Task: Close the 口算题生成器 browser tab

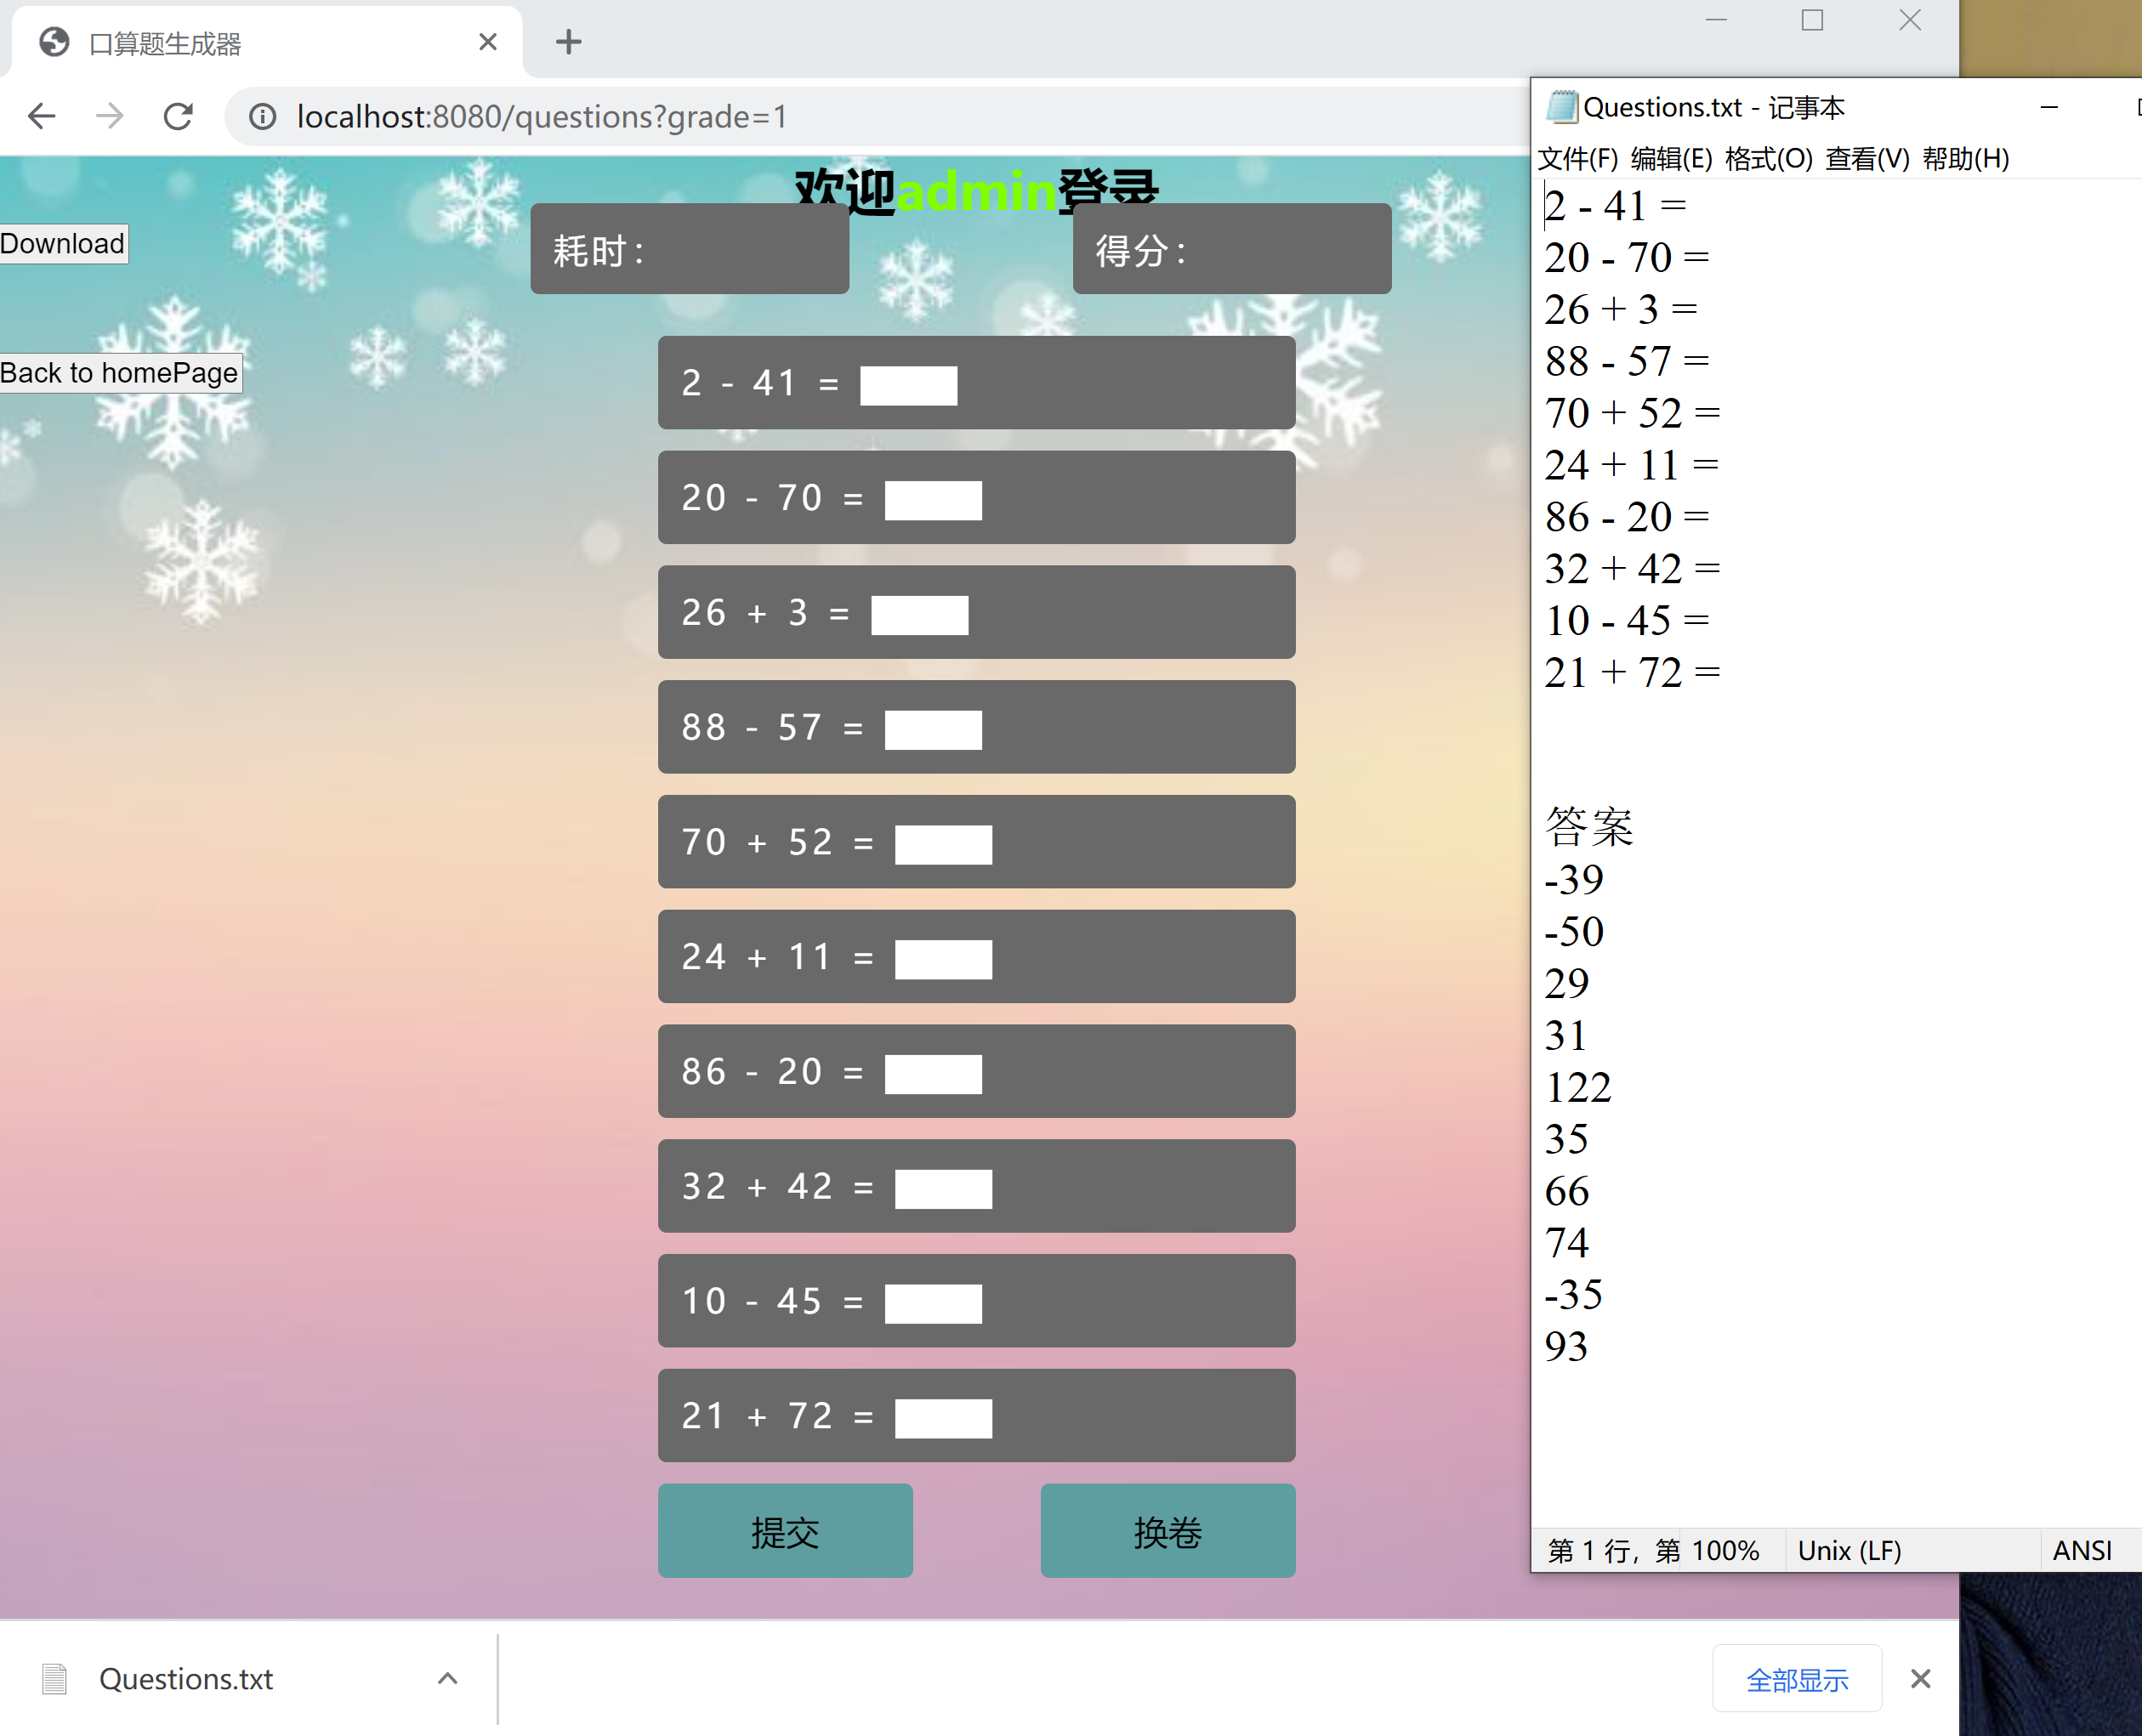Action: coord(487,42)
